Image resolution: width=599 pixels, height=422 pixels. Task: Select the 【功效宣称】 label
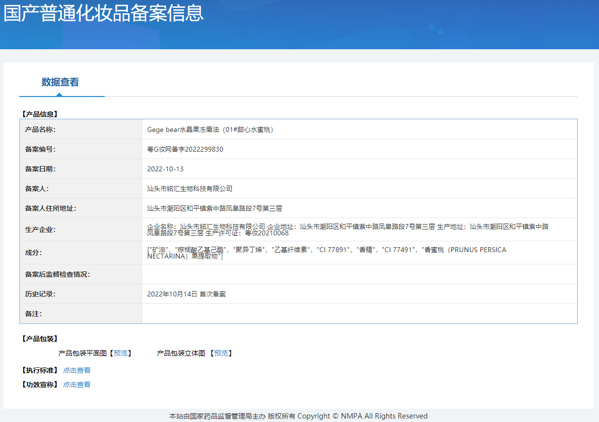tap(40, 385)
